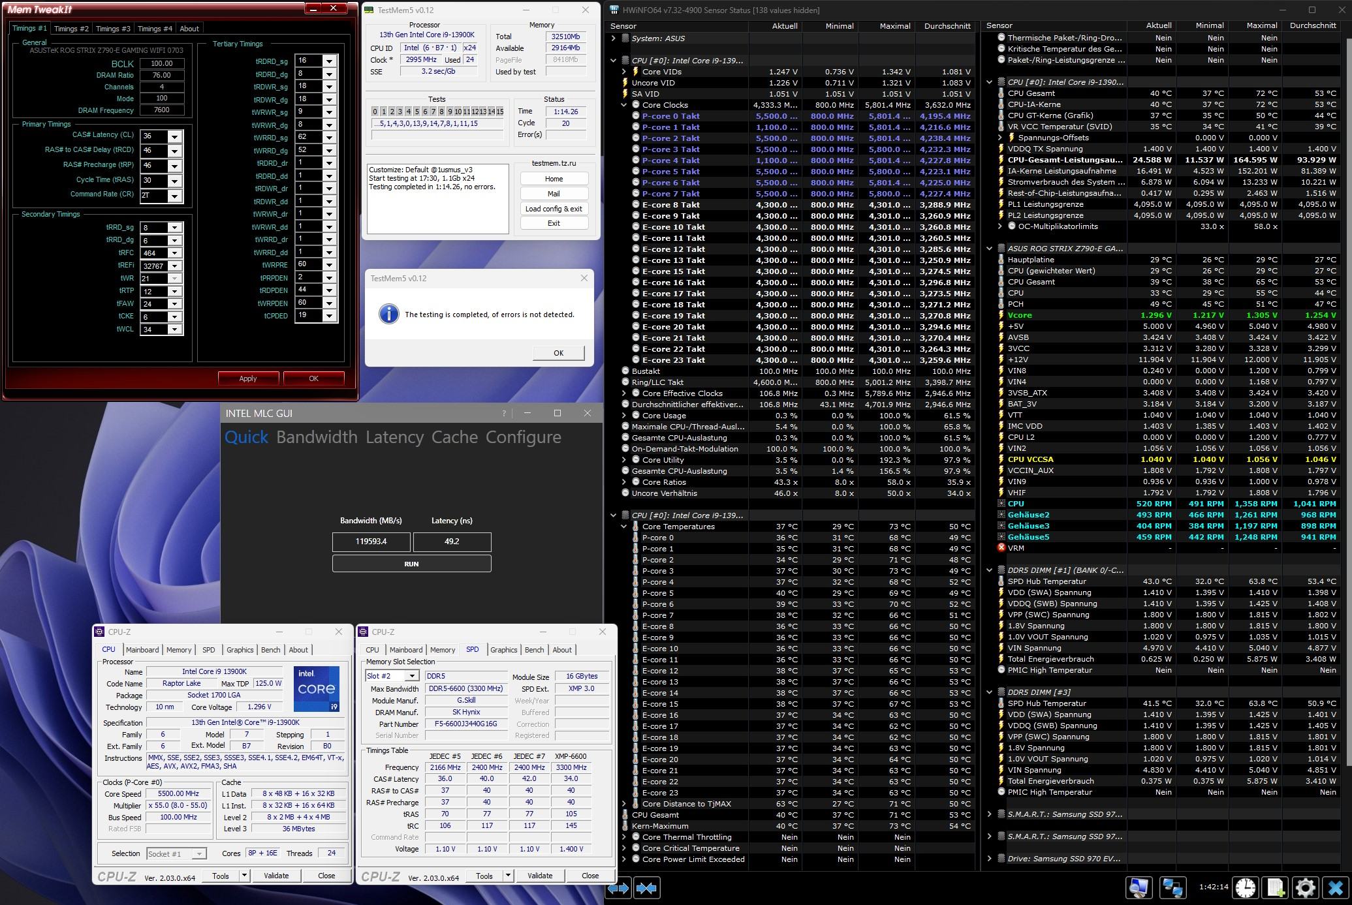The width and height of the screenshot is (1352, 905).
Task: Collapse the Core Clocks sensor group
Action: pyautogui.click(x=624, y=105)
